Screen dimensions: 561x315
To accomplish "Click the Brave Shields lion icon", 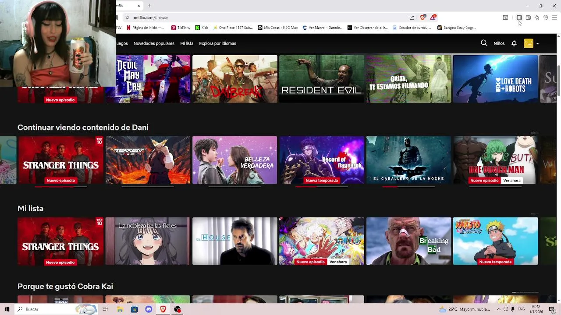I will click(423, 17).
